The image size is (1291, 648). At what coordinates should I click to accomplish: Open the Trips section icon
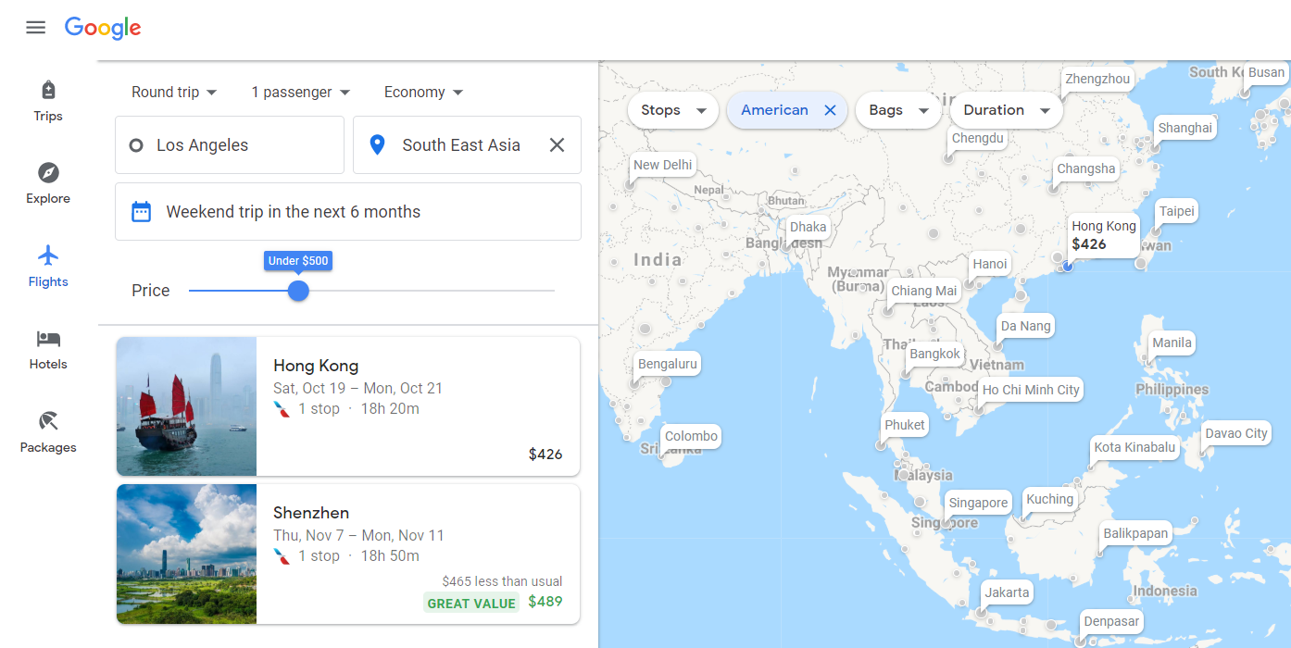tap(48, 91)
